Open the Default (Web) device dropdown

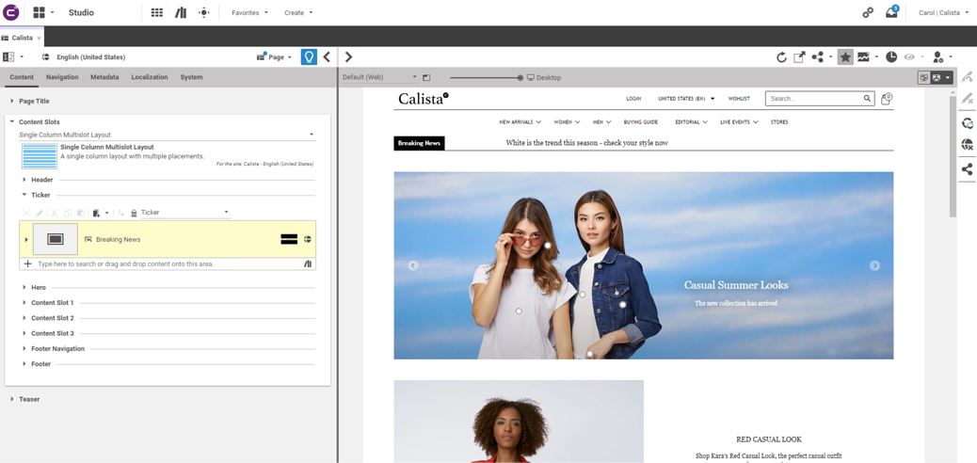click(x=379, y=78)
